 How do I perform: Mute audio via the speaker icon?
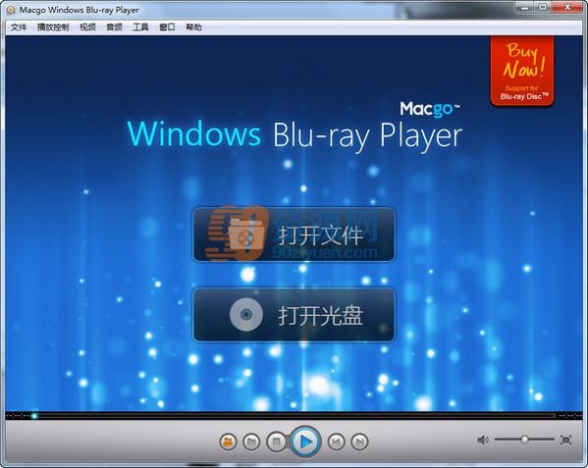pos(483,440)
